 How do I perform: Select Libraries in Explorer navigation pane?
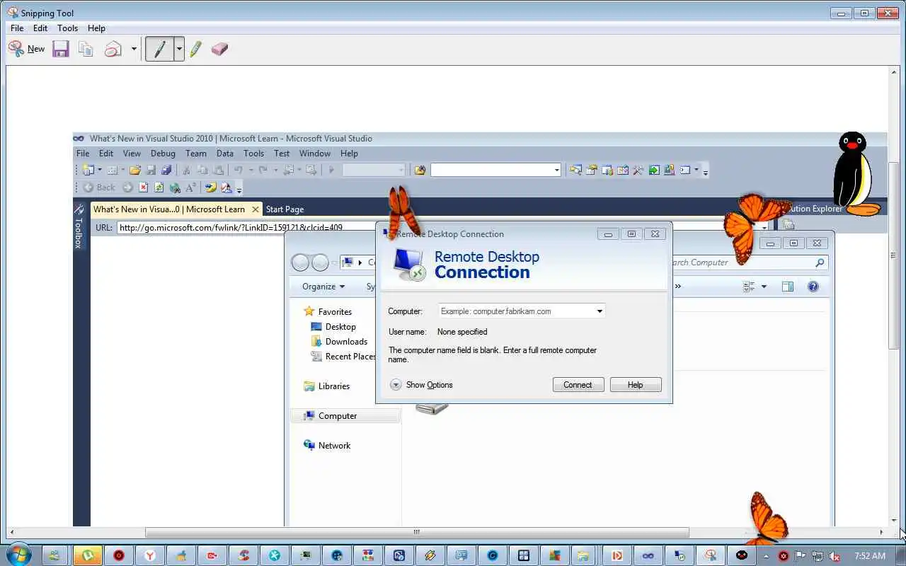pyautogui.click(x=326, y=386)
